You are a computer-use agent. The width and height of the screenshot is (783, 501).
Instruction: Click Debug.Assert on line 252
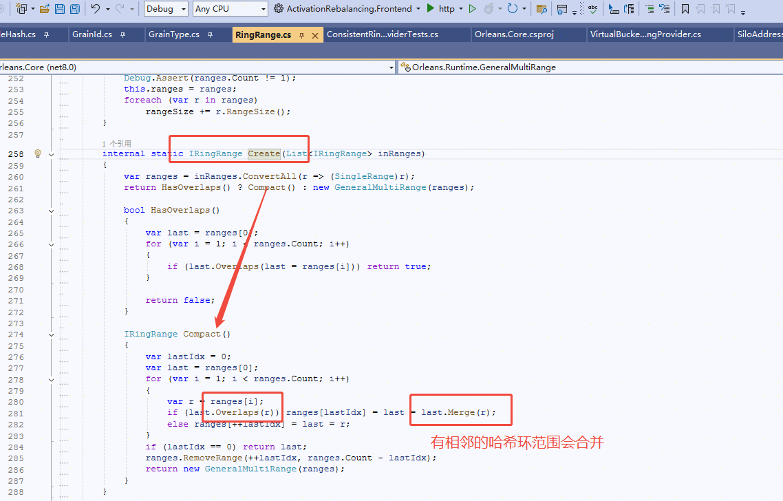(156, 78)
